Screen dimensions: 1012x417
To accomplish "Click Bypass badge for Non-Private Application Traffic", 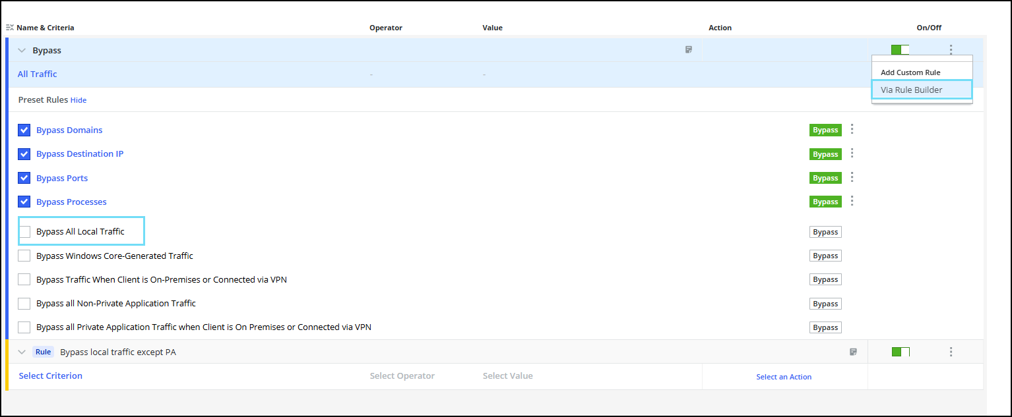I will tap(825, 304).
